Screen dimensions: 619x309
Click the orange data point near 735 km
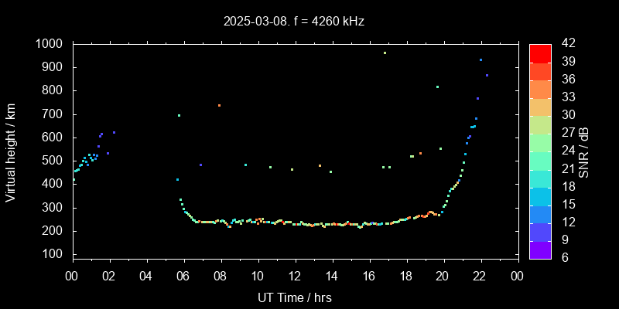(219, 106)
